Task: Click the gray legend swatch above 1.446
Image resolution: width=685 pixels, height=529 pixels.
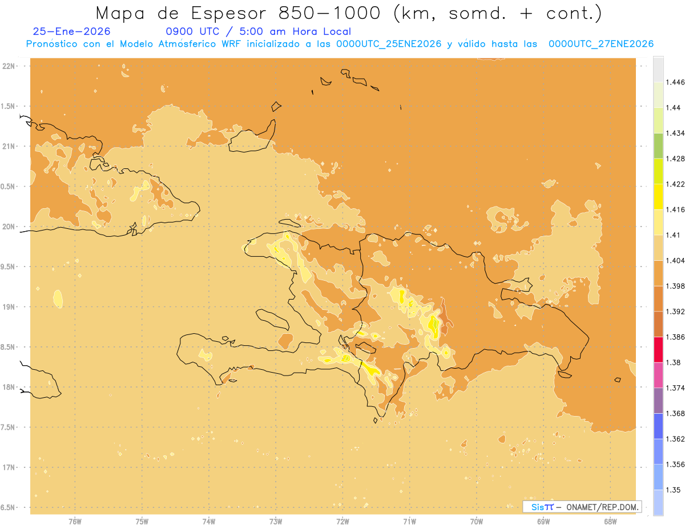Action: [x=658, y=70]
